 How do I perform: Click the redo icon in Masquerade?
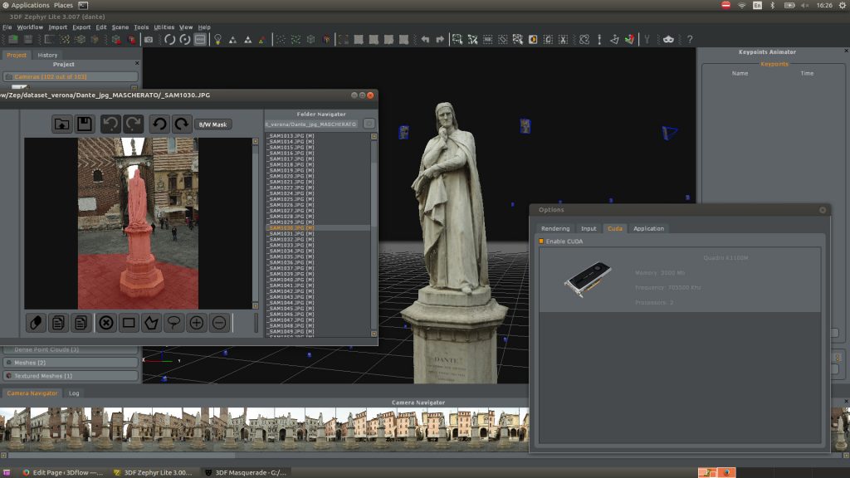134,124
